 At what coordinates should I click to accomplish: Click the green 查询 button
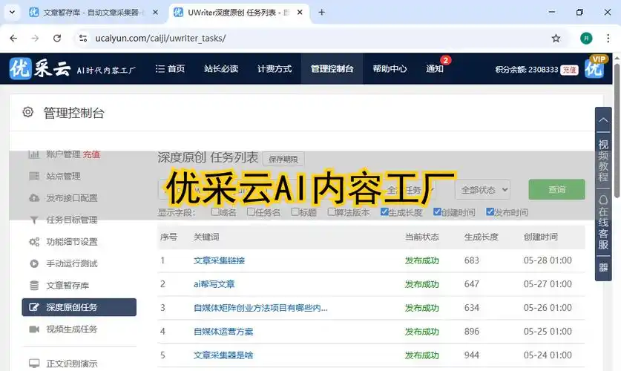tap(556, 189)
